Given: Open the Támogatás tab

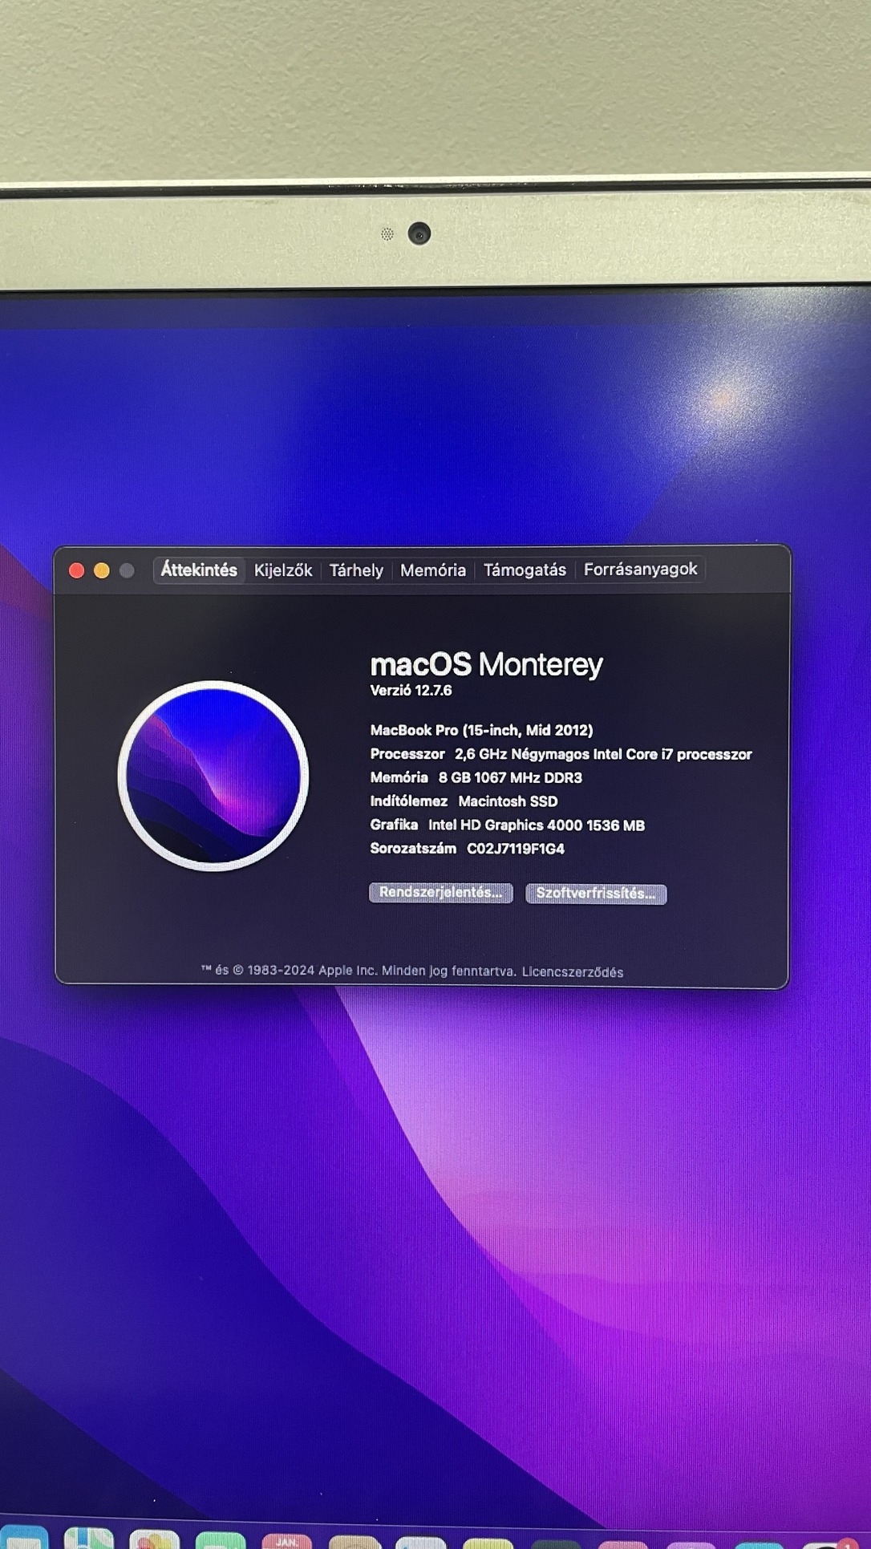Looking at the screenshot, I should (x=525, y=570).
